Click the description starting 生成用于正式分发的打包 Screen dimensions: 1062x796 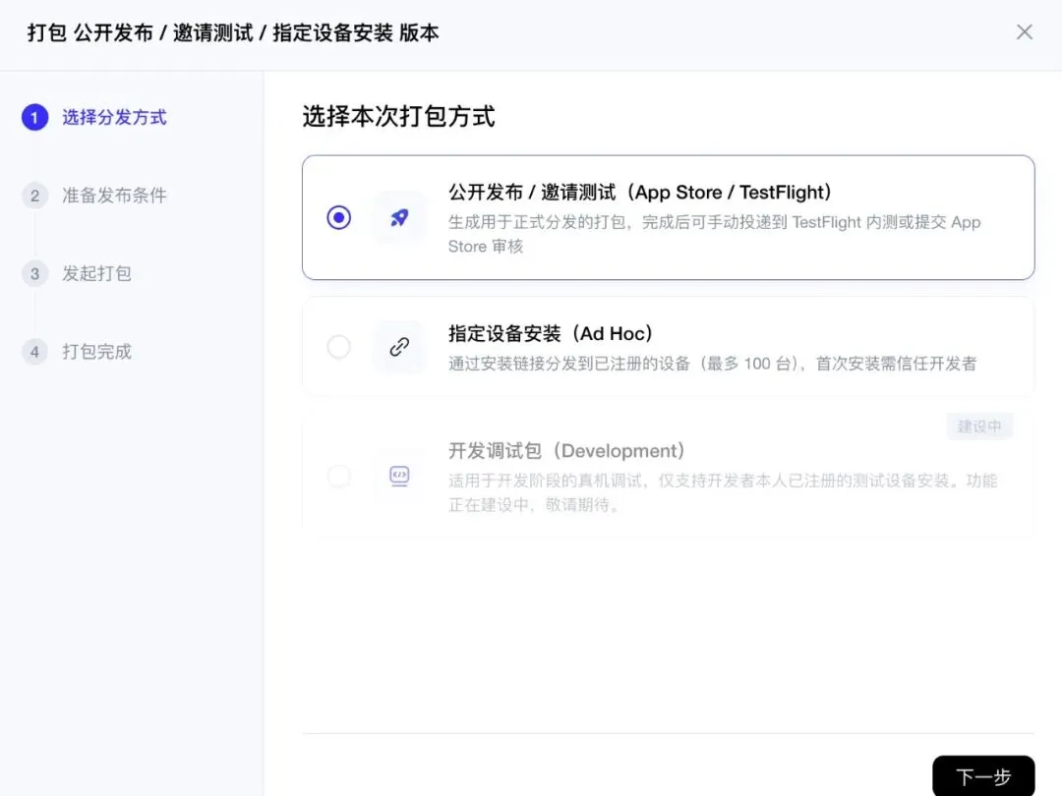(x=715, y=234)
